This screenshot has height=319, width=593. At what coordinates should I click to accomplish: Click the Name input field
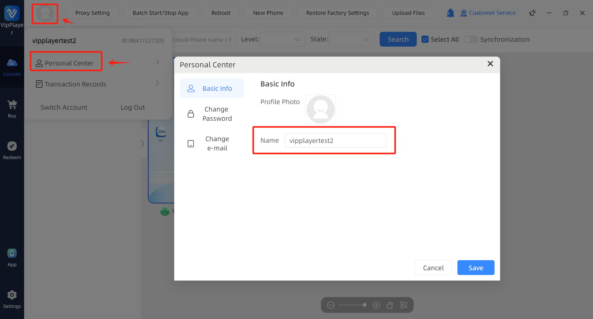[335, 141]
